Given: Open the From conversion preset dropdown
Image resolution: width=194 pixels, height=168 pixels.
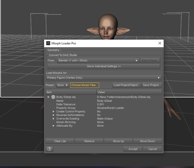Looking at the screenshot, I should 98,61.
